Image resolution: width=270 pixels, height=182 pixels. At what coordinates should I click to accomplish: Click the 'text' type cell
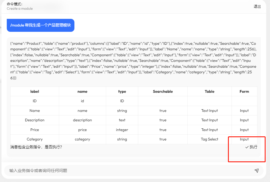[122, 120]
